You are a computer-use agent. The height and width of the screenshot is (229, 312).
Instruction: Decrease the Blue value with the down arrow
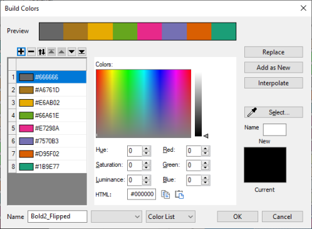[x=205, y=183]
